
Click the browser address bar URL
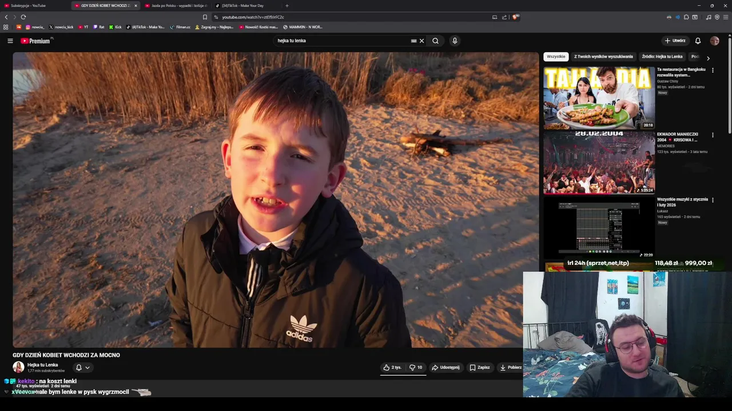coord(253,17)
